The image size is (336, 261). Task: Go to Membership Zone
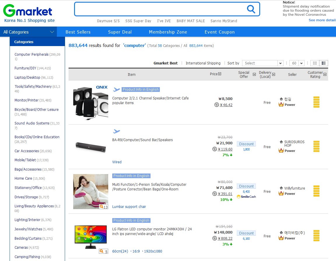[168, 32]
